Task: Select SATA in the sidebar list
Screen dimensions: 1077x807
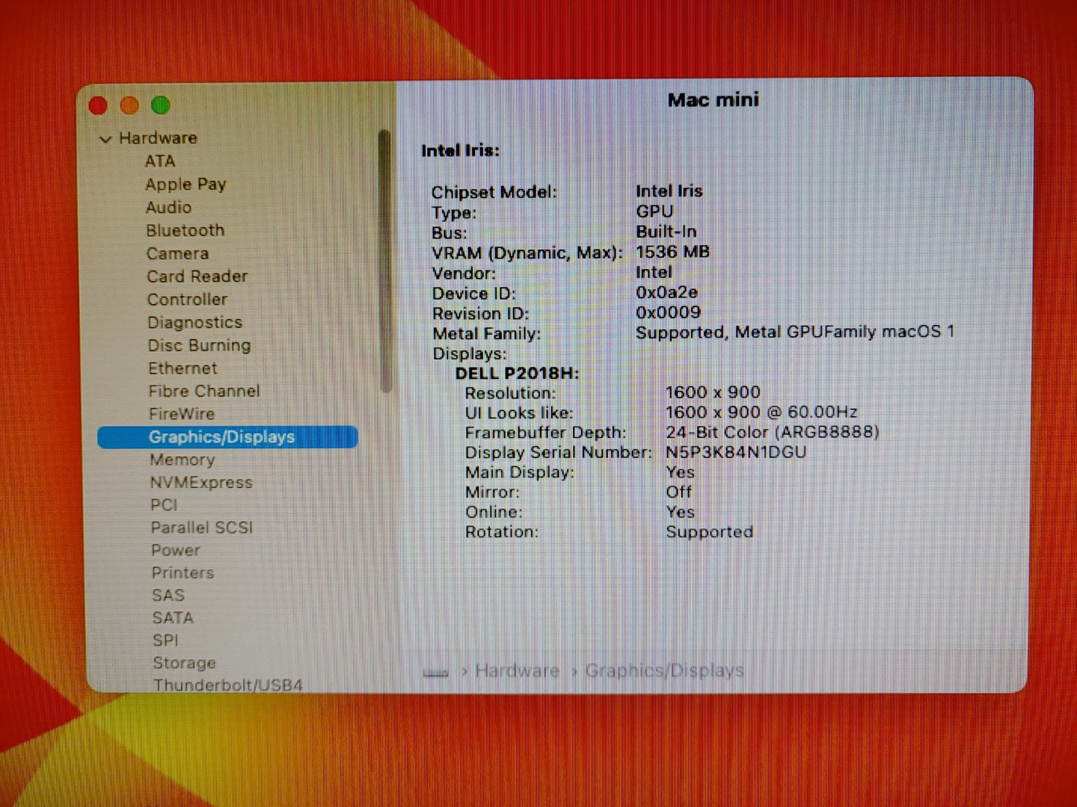Action: [173, 618]
